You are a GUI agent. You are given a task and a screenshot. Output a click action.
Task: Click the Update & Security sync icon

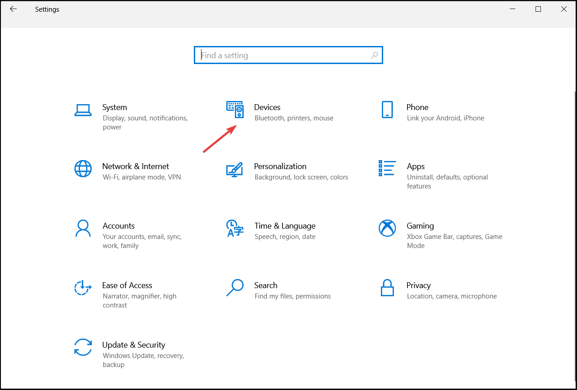pos(83,347)
